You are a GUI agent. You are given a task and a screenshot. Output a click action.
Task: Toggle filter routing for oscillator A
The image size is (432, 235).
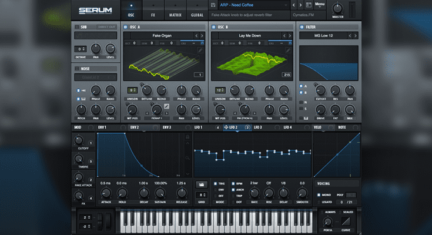(301, 86)
